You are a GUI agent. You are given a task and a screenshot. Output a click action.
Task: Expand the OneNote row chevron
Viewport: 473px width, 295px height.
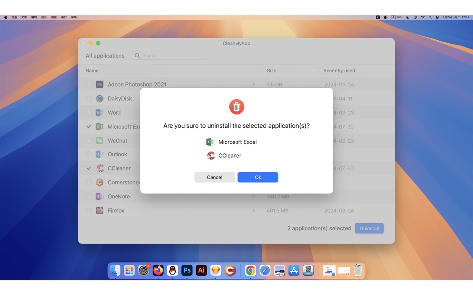click(x=254, y=196)
